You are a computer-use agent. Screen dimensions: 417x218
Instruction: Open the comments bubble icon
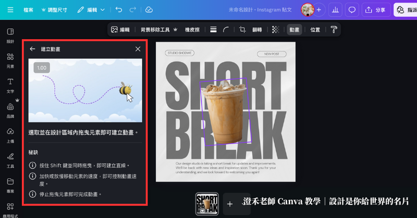point(352,10)
